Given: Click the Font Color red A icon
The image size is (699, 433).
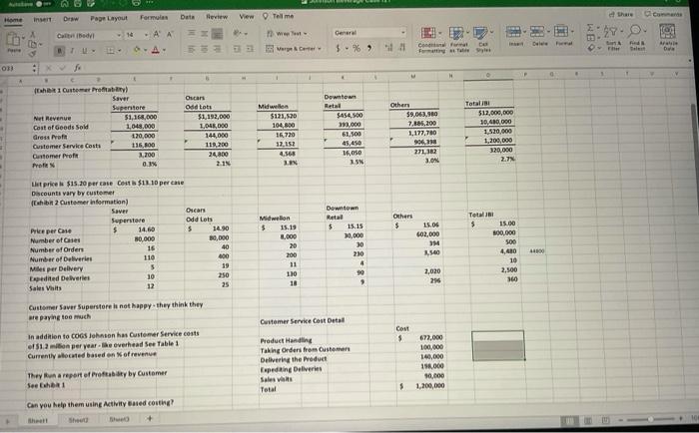Looking at the screenshot, I should click(155, 50).
